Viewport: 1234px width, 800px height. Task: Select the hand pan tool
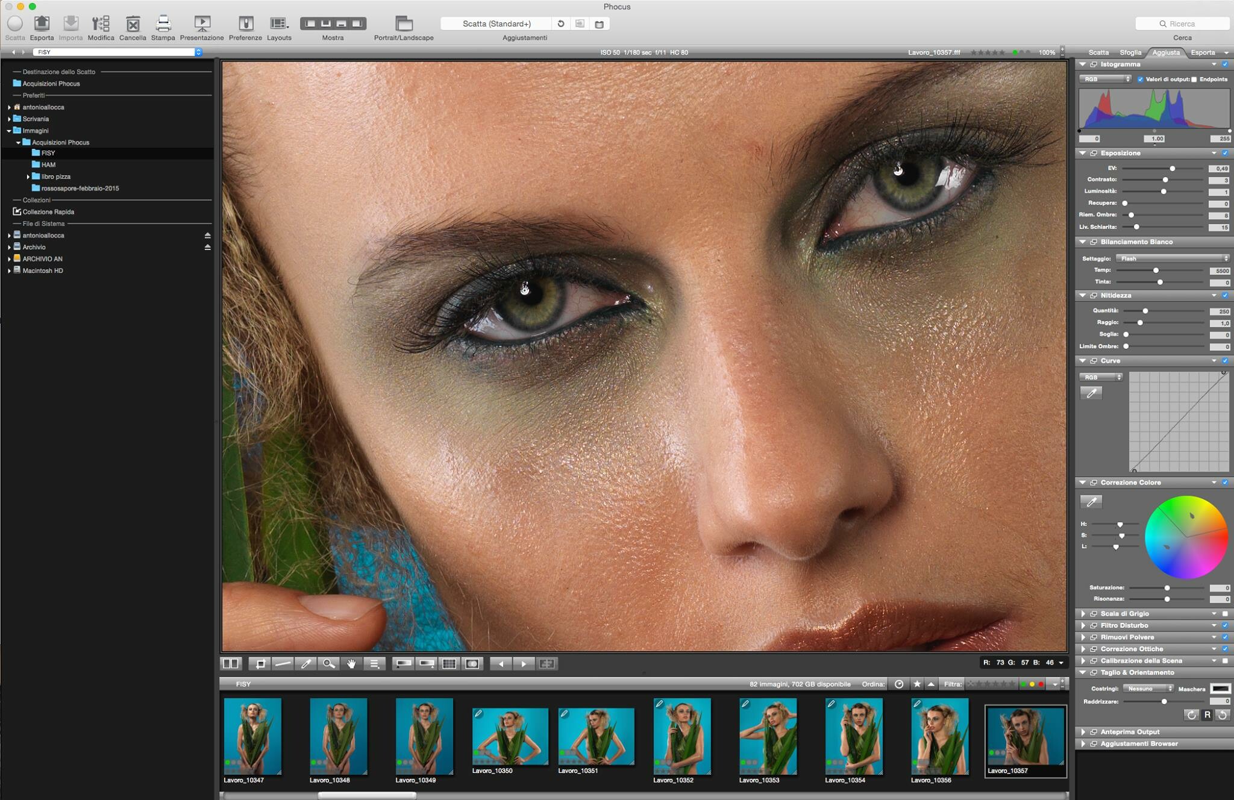pos(351,664)
